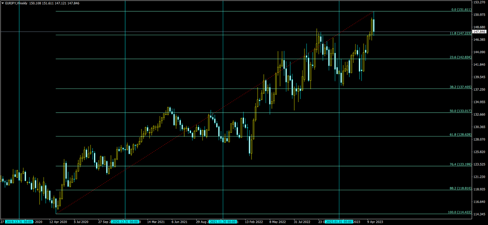Select the 11.8 (147.223) Fibonacci level label
The image size is (488, 225).
tap(460, 33)
